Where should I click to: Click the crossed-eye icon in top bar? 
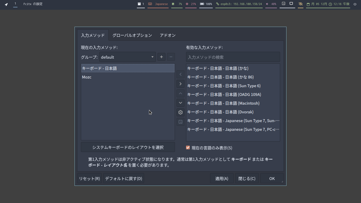(300, 4)
